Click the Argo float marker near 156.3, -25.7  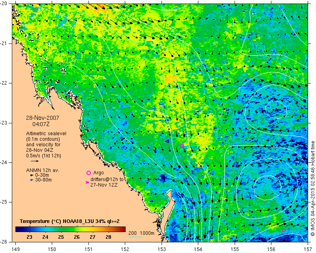(x=284, y=230)
